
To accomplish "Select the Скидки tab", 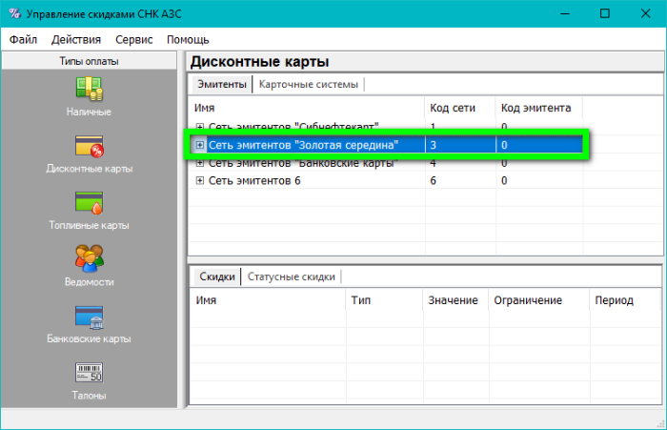I will (x=216, y=276).
